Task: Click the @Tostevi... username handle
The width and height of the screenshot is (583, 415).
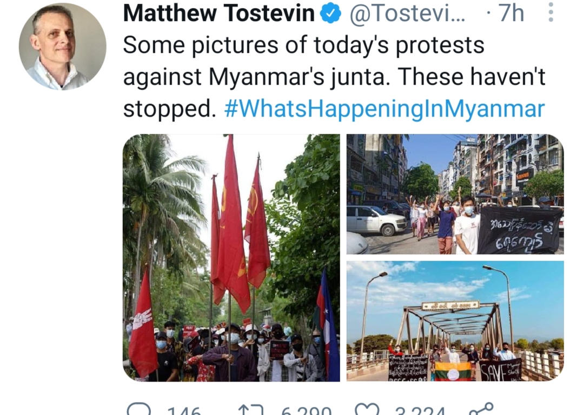Action: click(407, 13)
